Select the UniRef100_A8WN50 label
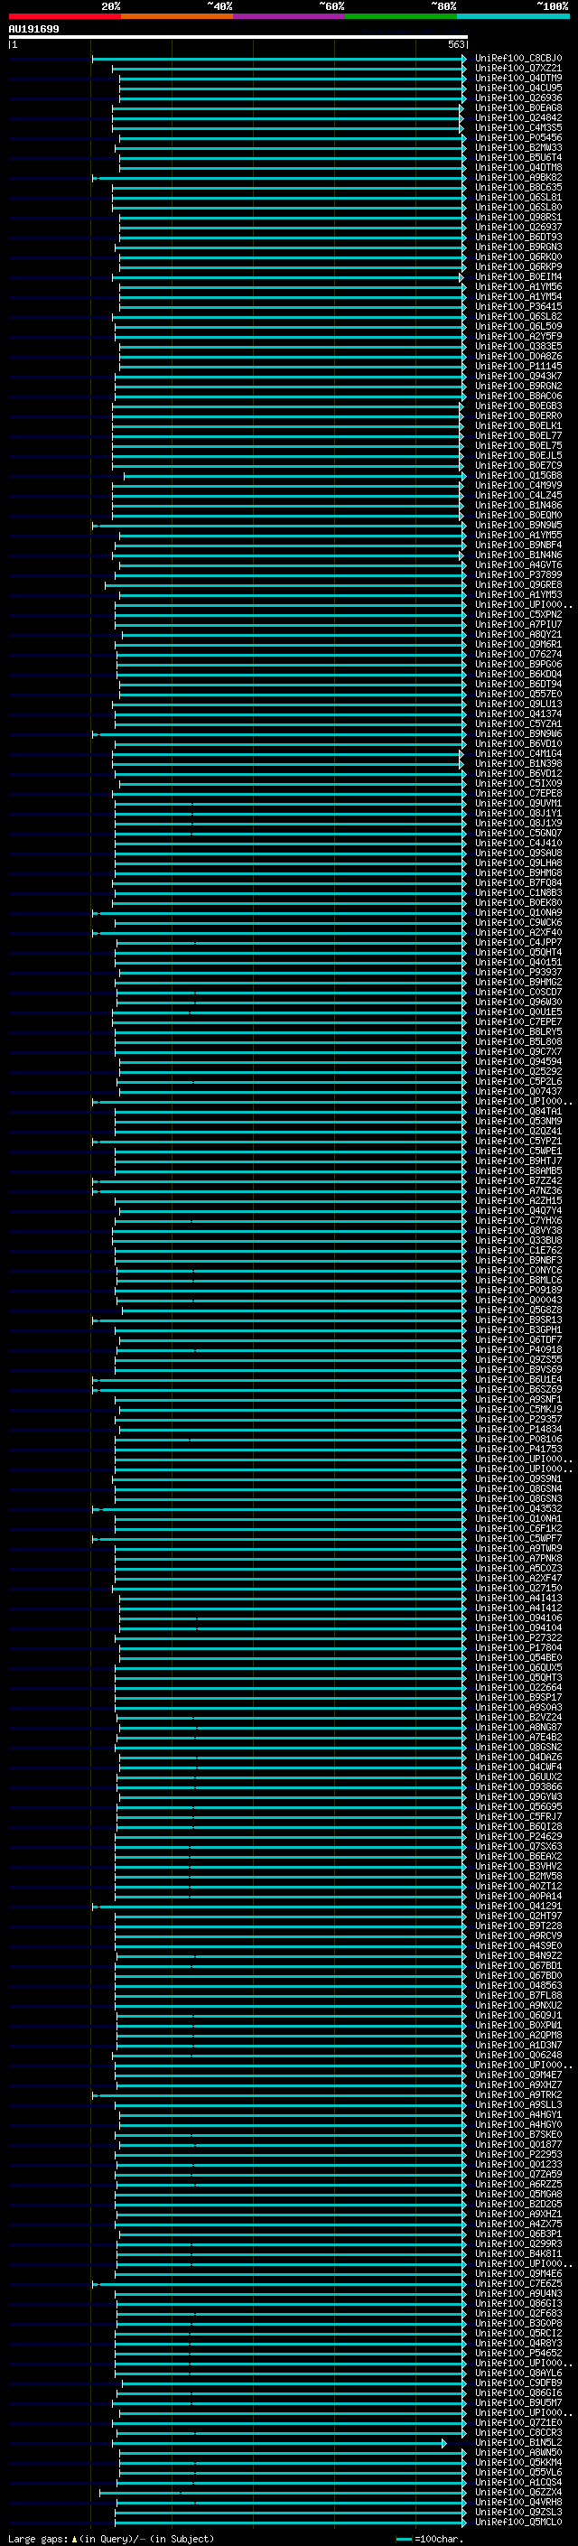Screen dimensions: 578x2546 tap(518, 2453)
